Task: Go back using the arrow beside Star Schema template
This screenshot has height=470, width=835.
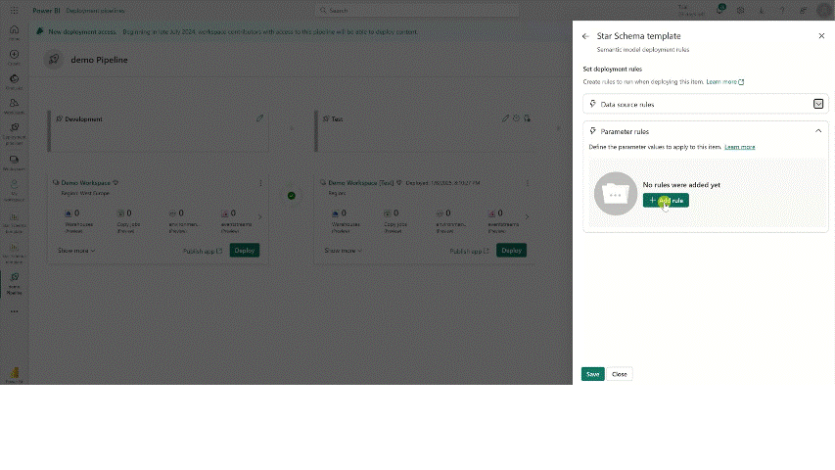Action: 585,36
